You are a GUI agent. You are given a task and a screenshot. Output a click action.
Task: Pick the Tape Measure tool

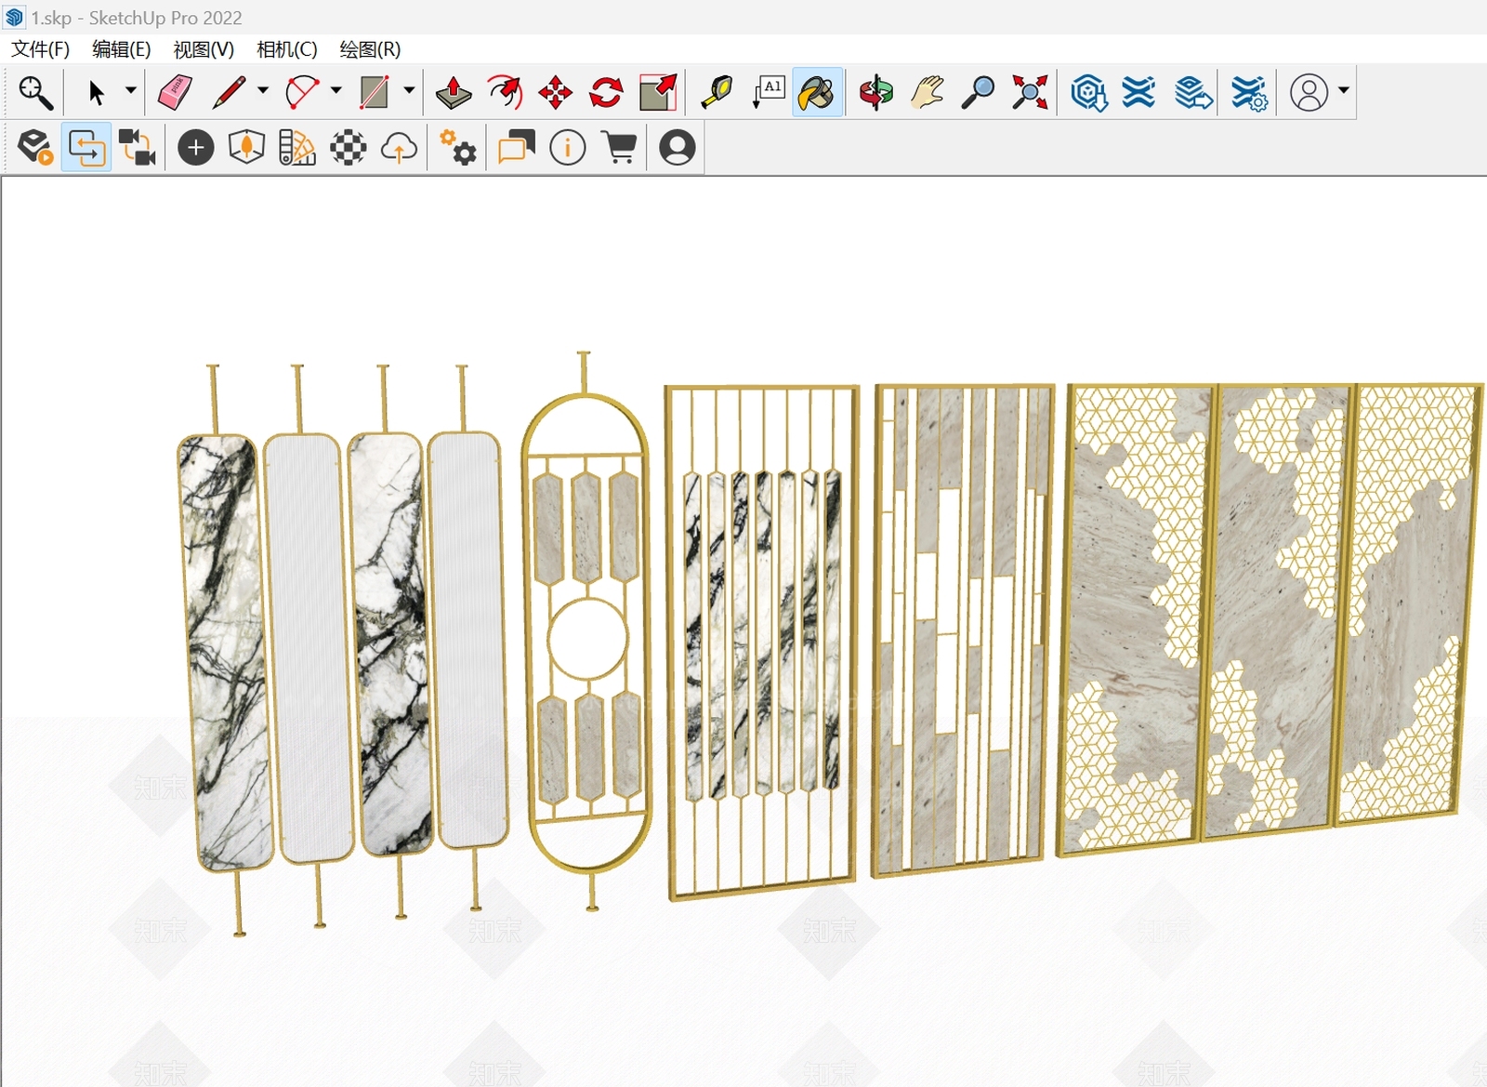(717, 92)
